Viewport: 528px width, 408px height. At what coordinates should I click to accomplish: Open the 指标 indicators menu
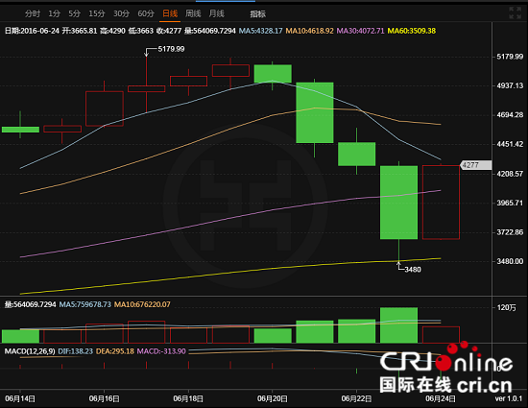(257, 14)
